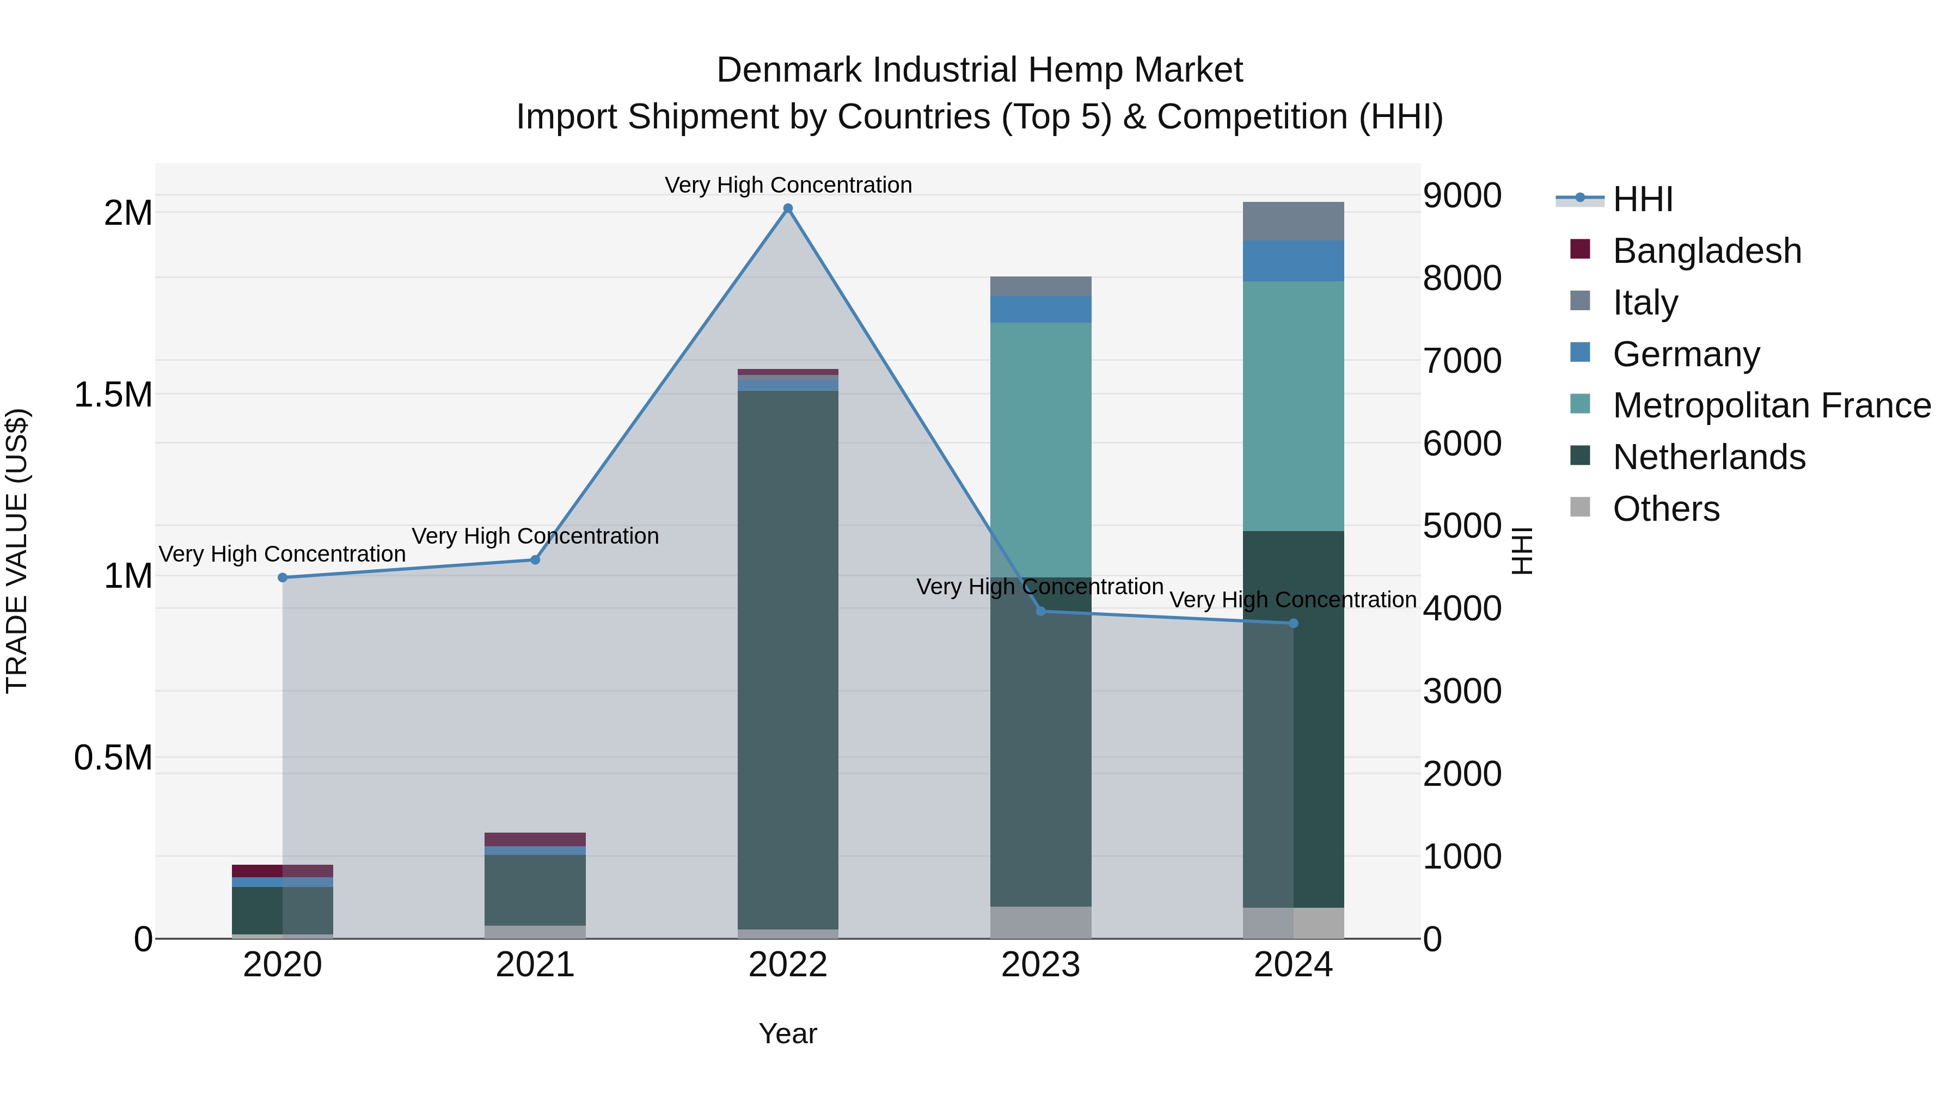The image size is (1960, 1102).
Task: Hide the Italy legend series
Action: [x=1624, y=302]
